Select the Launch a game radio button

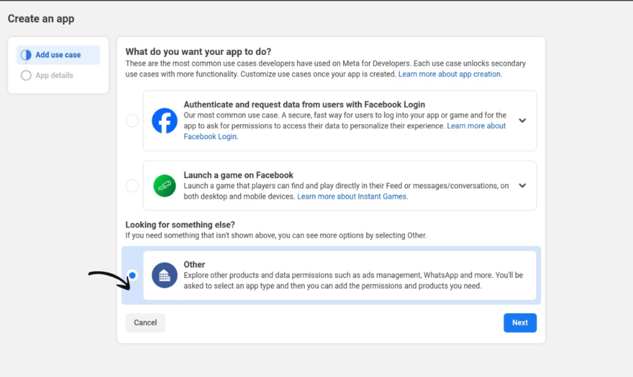click(132, 185)
